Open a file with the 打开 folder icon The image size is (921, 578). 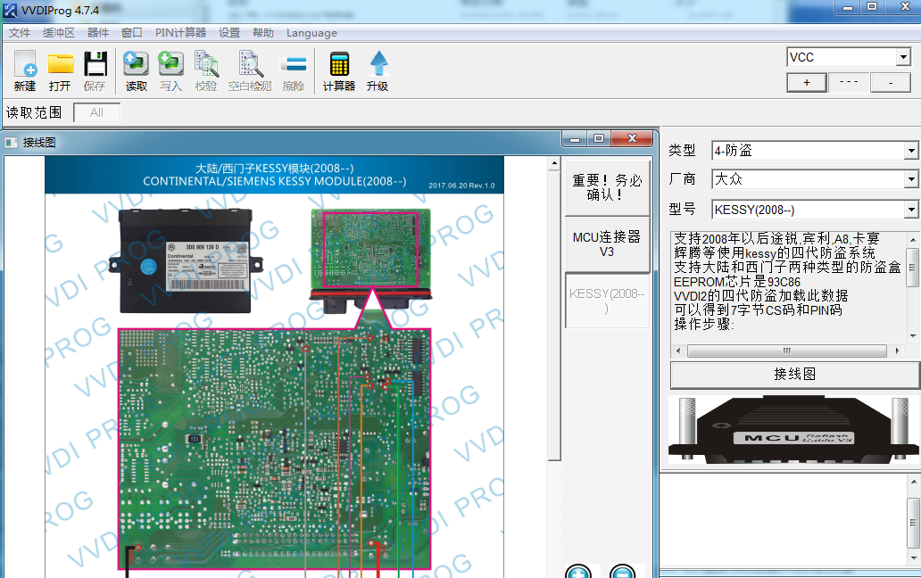[60, 66]
